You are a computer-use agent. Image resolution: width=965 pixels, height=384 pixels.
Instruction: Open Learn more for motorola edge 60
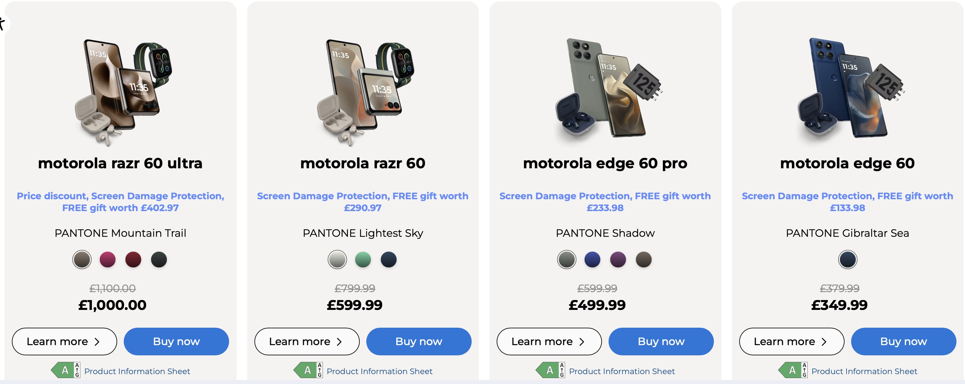click(x=791, y=341)
